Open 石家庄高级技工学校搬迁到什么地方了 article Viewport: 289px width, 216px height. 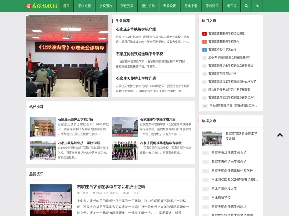232,82
